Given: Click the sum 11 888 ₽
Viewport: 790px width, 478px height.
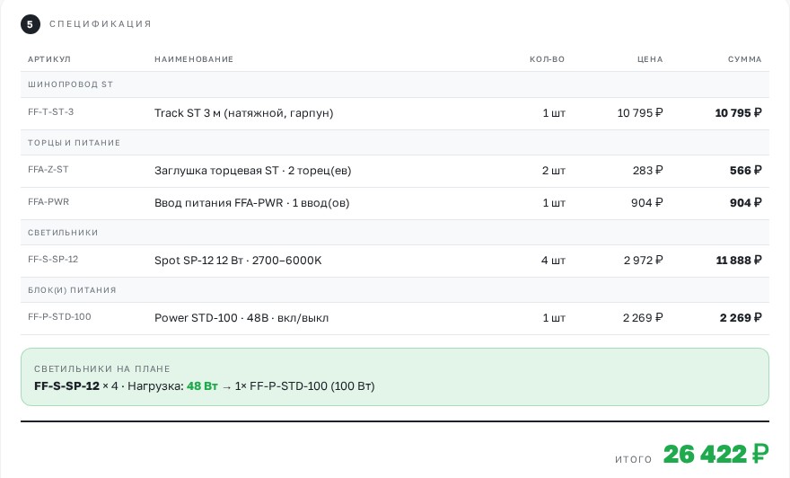Looking at the screenshot, I should tap(739, 261).
